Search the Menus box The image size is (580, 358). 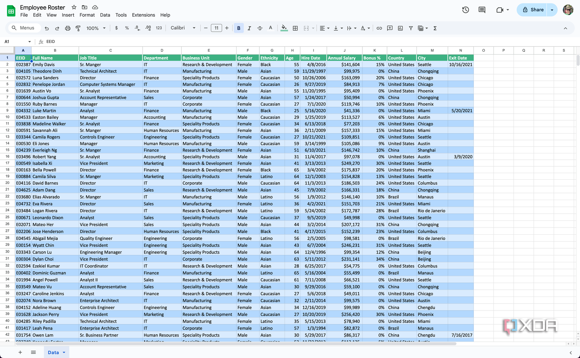click(x=24, y=28)
